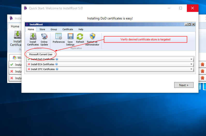Screen dimensions: 206x136
Task: Click the inner InstallRoot minimize button
Action: (186, 24)
